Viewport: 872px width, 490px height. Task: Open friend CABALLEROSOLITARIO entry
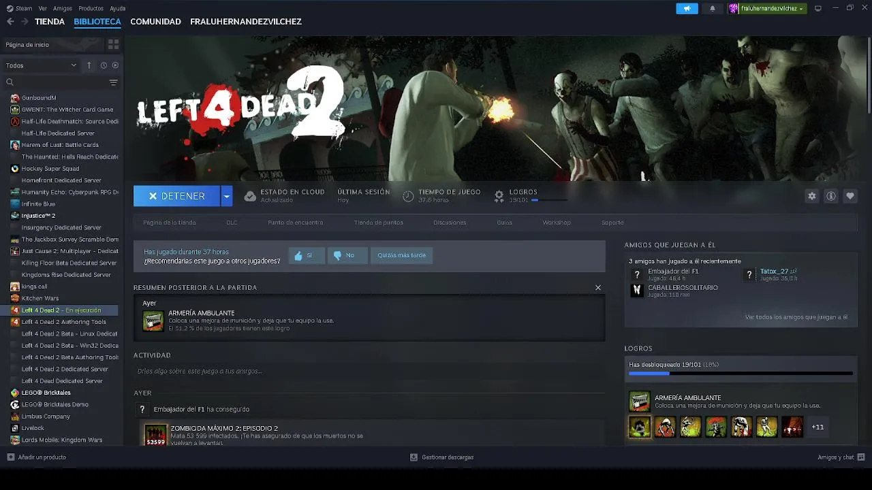674,291
